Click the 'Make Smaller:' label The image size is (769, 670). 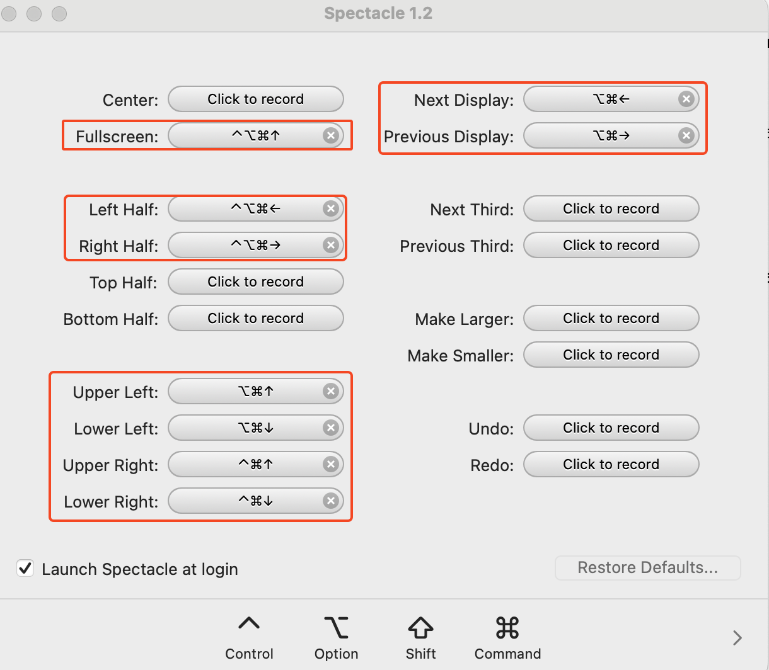[x=461, y=356]
